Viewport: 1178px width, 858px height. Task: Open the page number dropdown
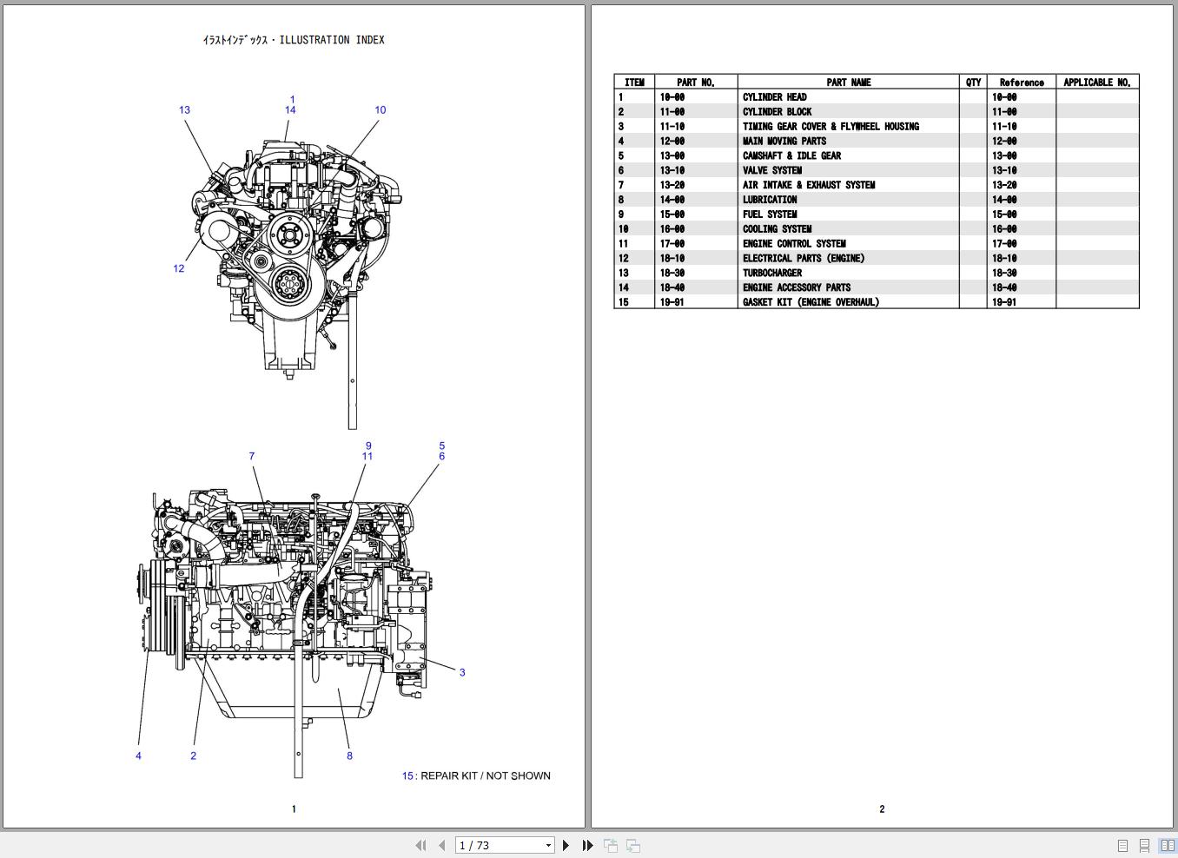(x=548, y=846)
